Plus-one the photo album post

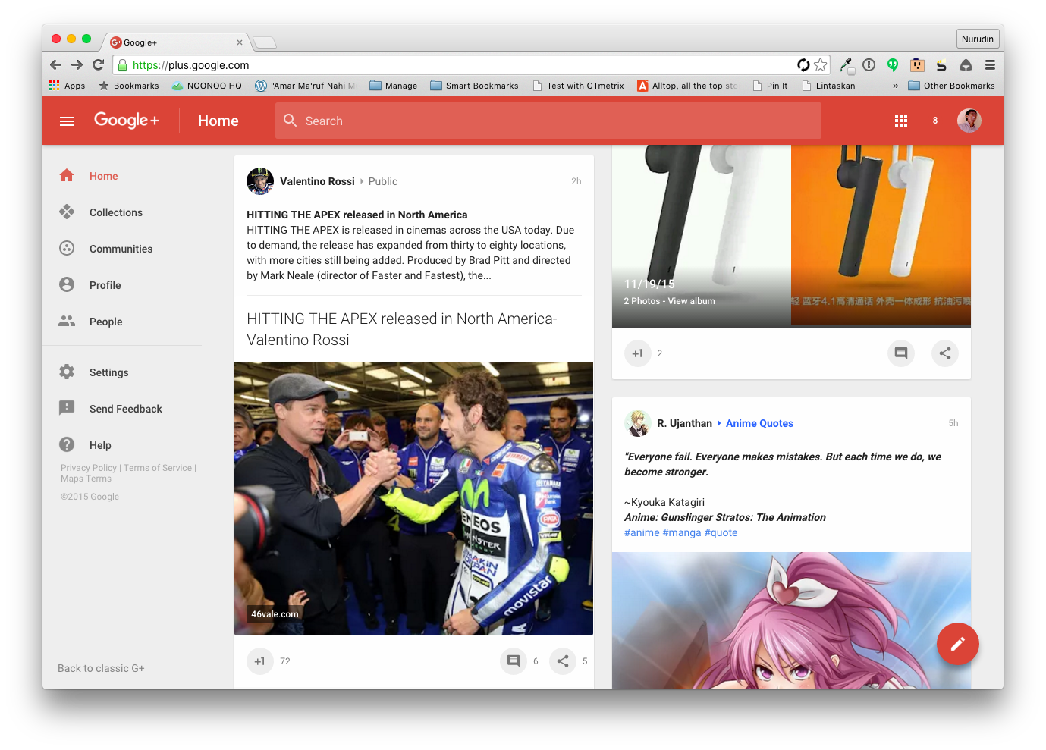click(x=637, y=353)
